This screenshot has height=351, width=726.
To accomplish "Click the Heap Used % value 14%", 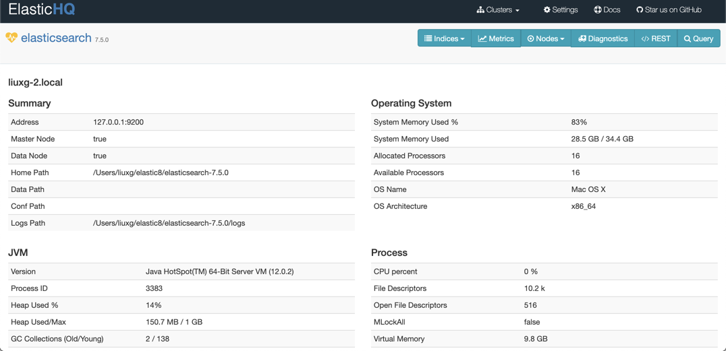I will [153, 305].
